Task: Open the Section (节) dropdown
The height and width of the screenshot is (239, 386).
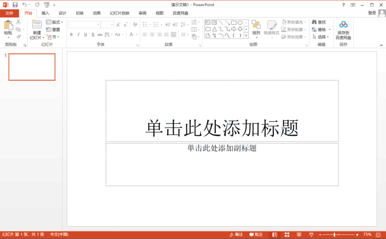Action: (x=53, y=37)
